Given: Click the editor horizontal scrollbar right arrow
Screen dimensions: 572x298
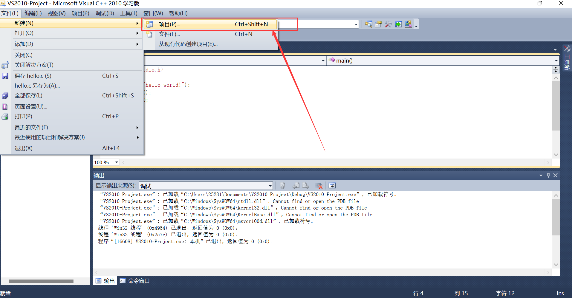Looking at the screenshot, I should (x=548, y=162).
